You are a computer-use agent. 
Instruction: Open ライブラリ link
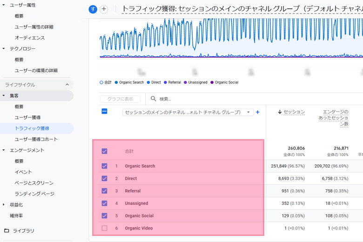[x=23, y=231]
